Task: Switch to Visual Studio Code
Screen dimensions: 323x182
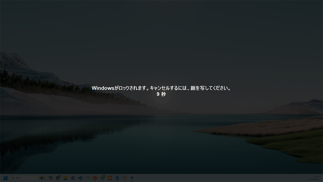Action: click(80, 178)
